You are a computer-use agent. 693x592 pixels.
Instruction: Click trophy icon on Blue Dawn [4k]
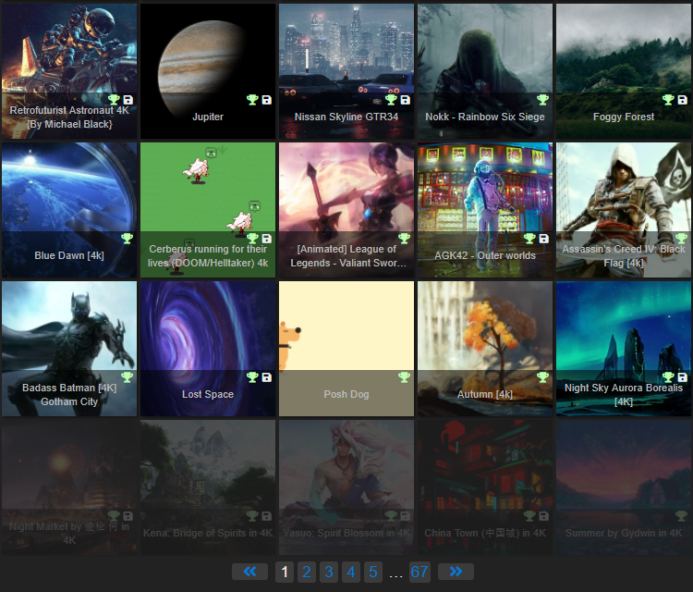(x=128, y=239)
